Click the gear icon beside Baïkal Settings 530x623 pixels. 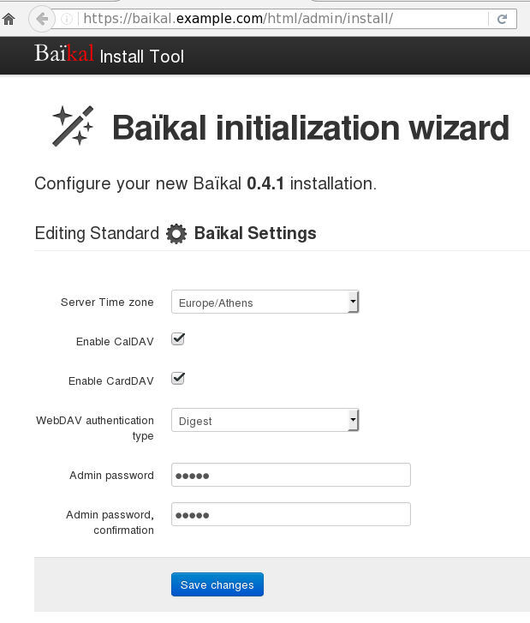[176, 233]
